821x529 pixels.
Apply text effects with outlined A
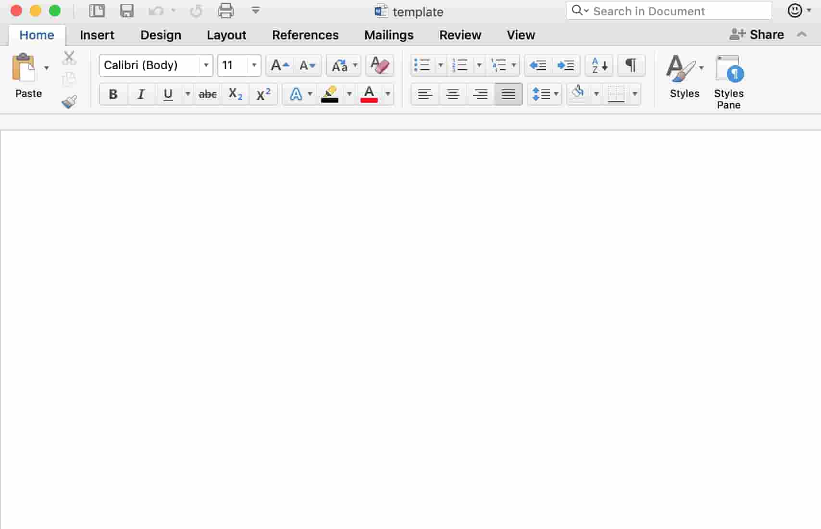click(x=296, y=94)
